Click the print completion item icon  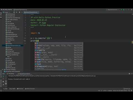[36, 46]
